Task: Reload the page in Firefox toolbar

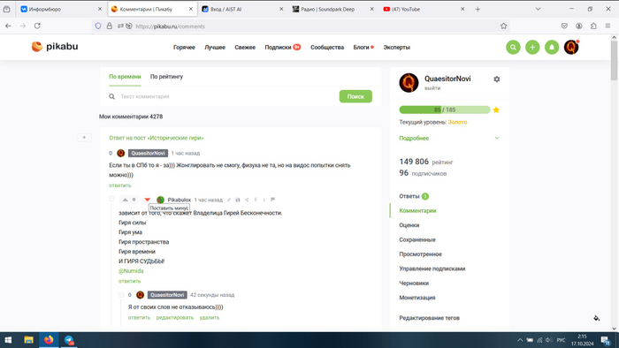Action: (x=37, y=26)
